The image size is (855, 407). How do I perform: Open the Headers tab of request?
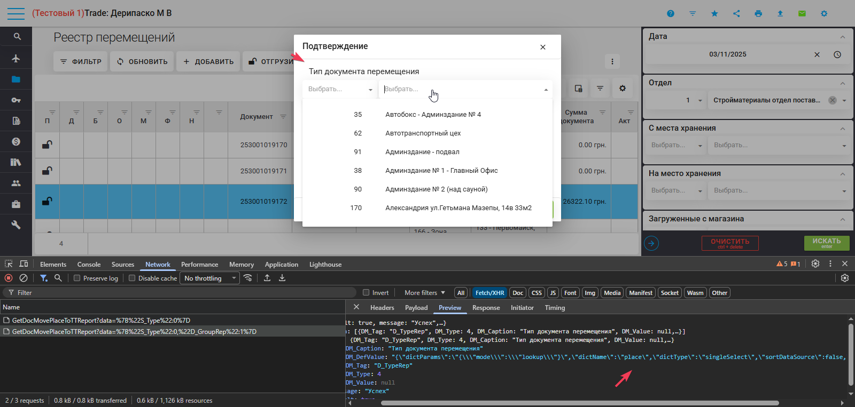pos(382,308)
